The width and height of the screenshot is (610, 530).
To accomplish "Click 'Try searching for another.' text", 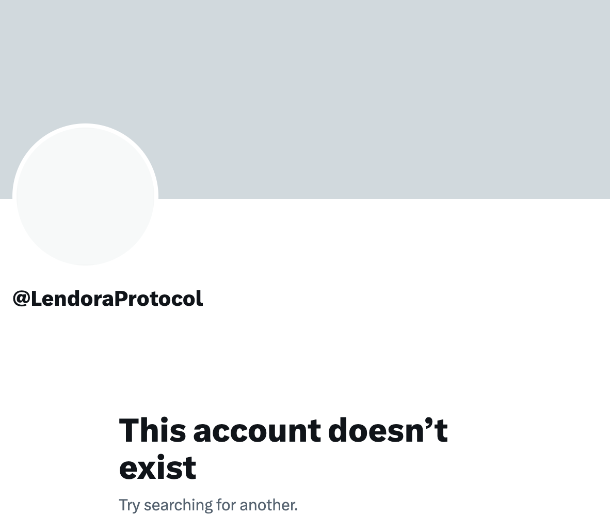I will pos(208,505).
